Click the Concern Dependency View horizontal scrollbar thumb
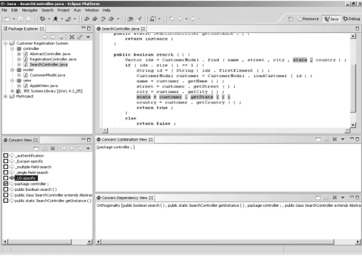 (218, 241)
